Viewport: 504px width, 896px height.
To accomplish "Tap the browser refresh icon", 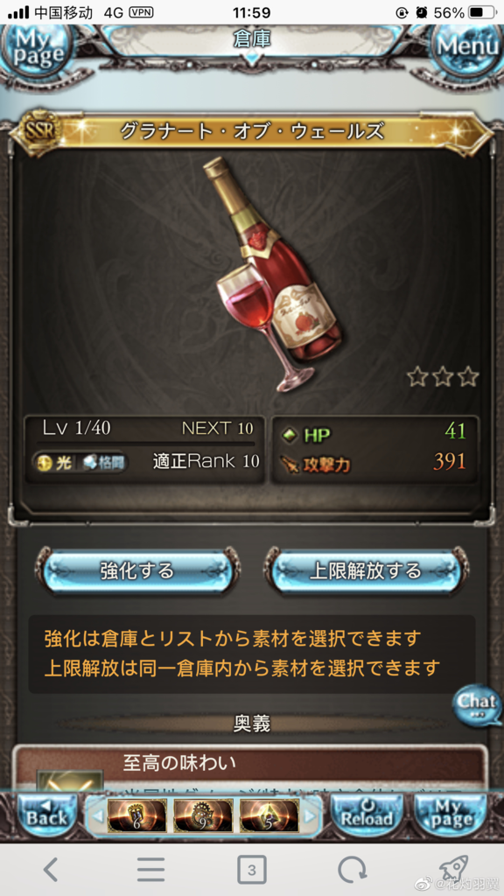I will click(352, 870).
